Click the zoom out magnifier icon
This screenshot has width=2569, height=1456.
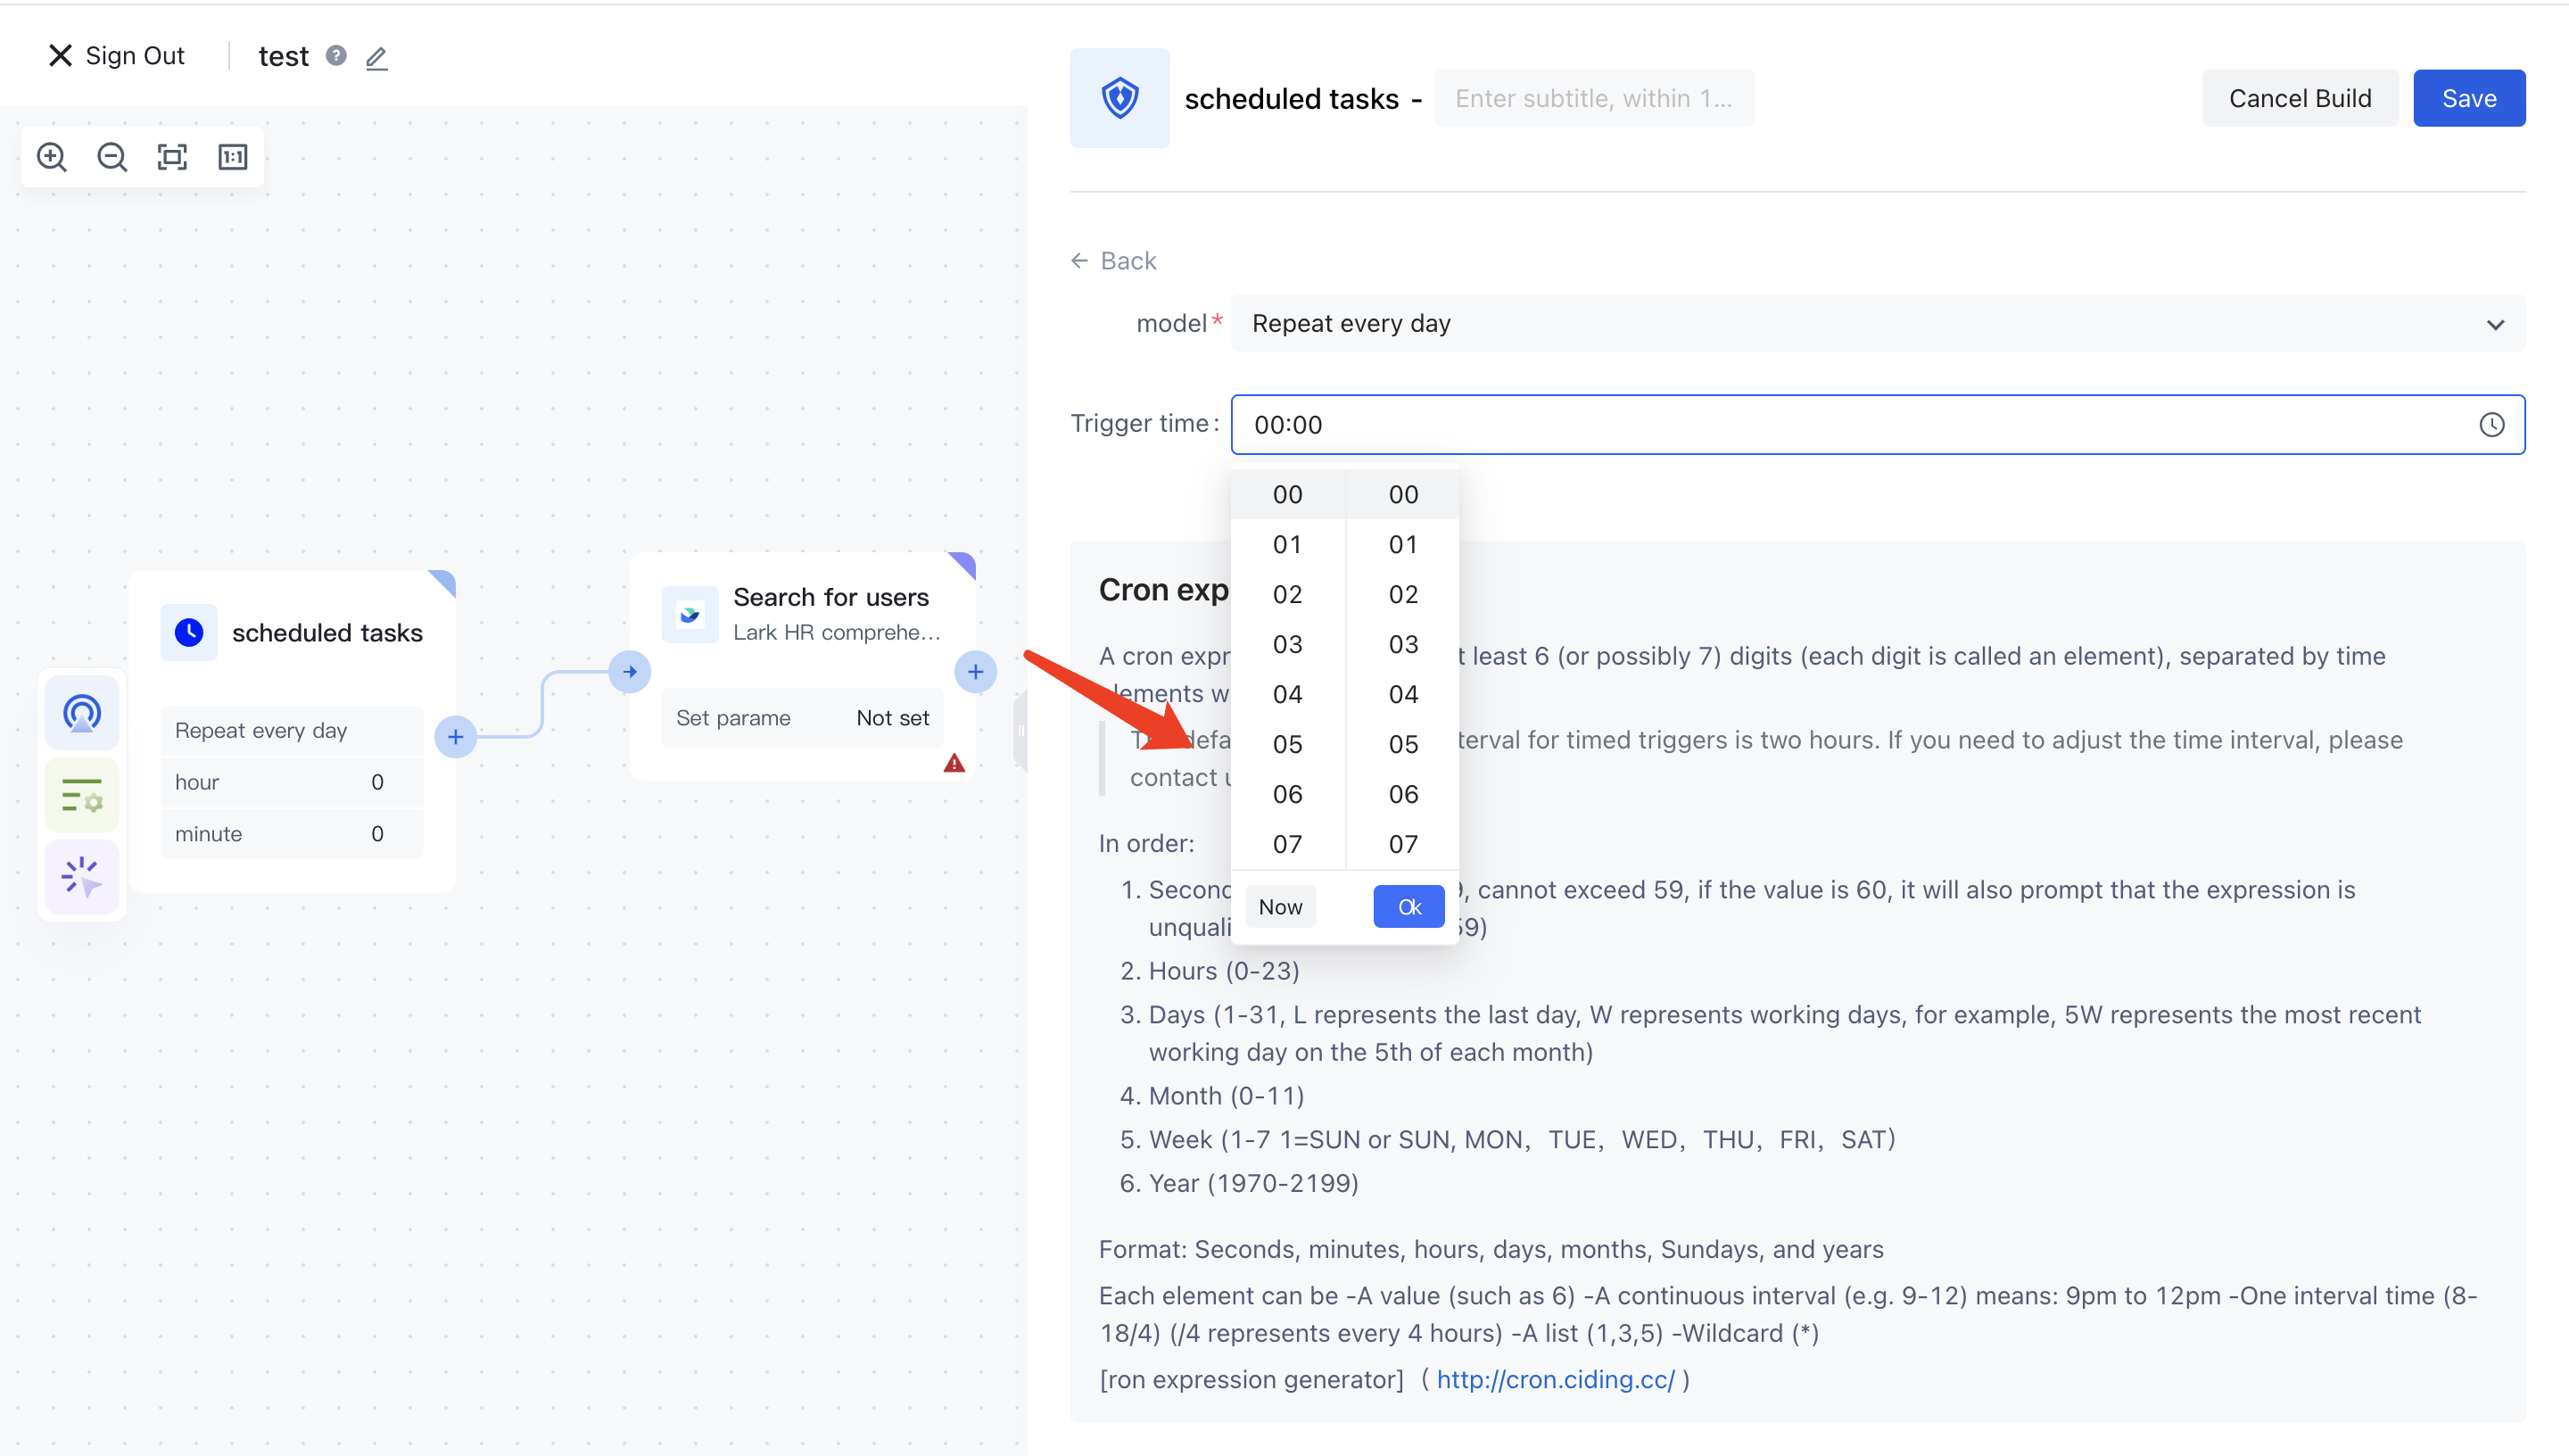pyautogui.click(x=112, y=157)
